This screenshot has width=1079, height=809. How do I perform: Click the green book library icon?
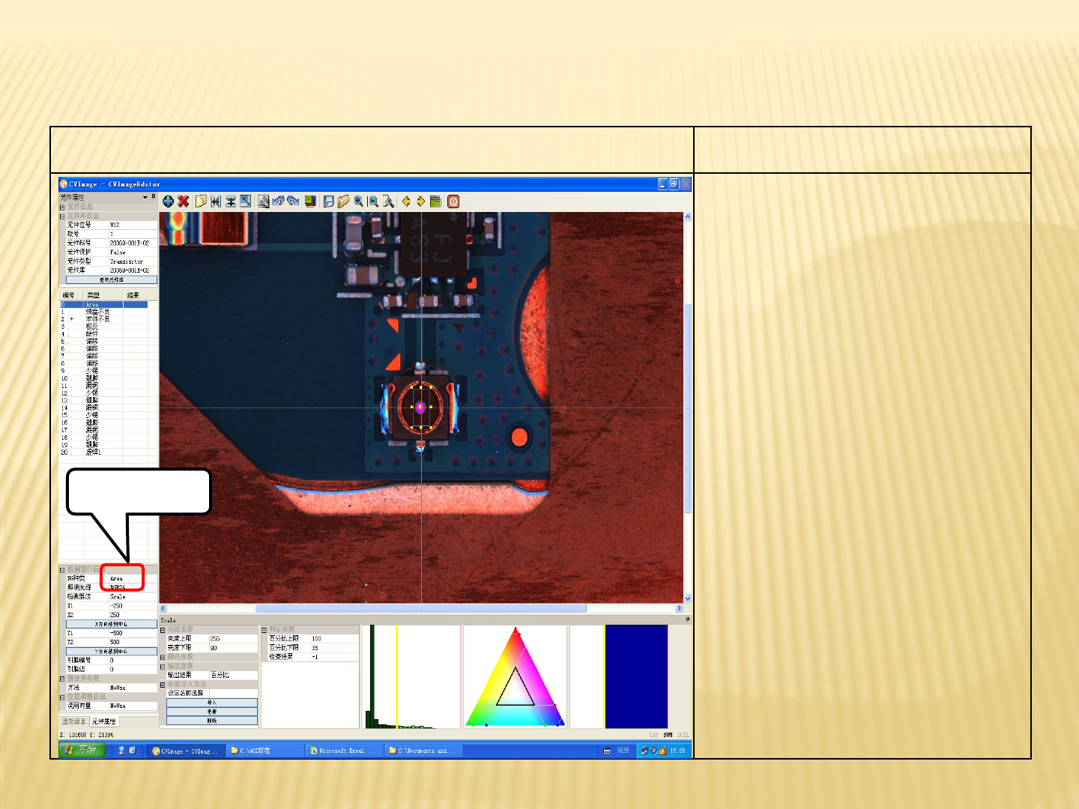(x=435, y=202)
